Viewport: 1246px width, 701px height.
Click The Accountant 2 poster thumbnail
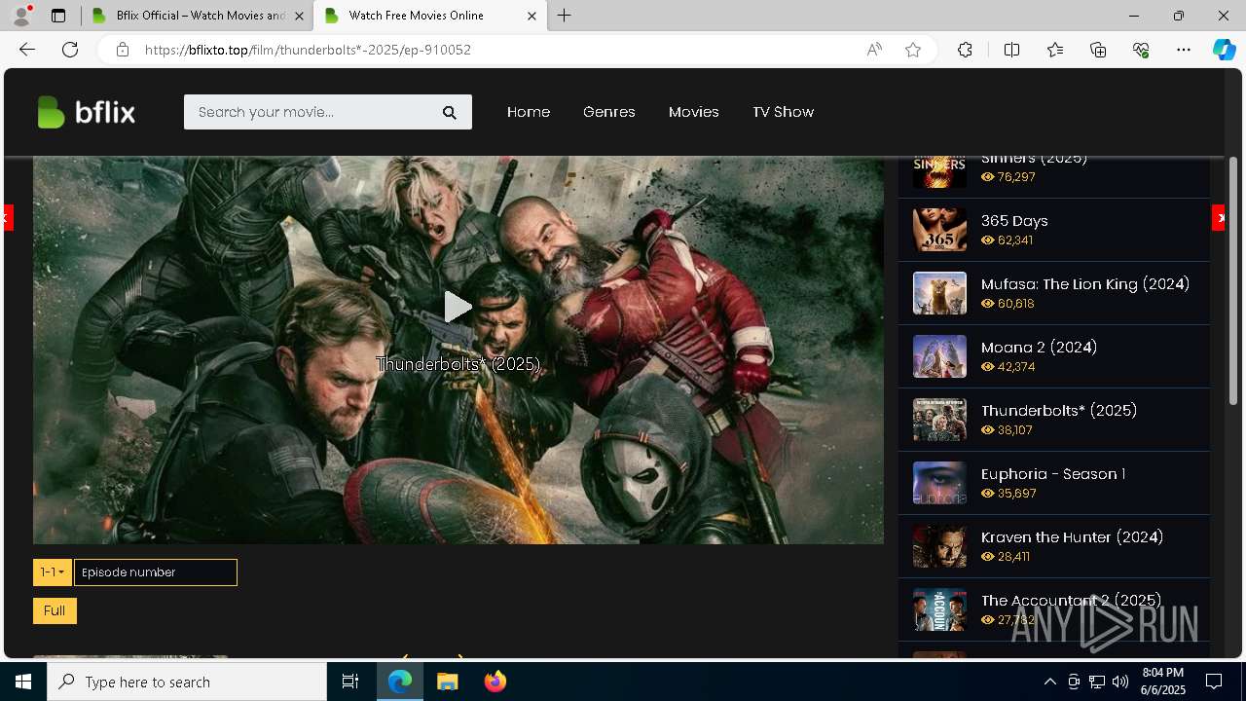pyautogui.click(x=939, y=609)
